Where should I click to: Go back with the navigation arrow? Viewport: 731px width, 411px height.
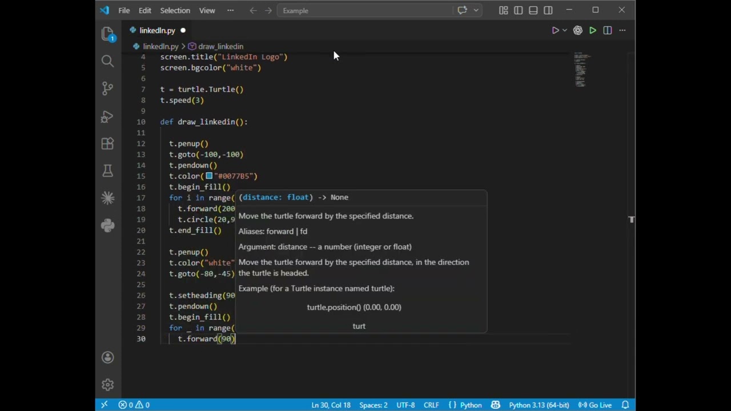tap(253, 10)
